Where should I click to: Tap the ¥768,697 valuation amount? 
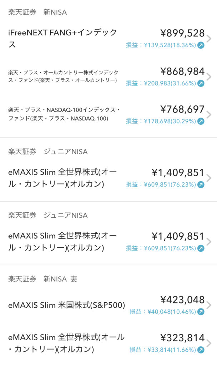[x=182, y=109]
